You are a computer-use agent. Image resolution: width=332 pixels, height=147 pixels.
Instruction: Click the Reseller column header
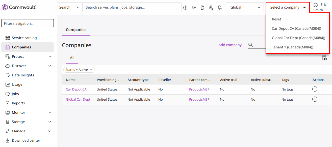165,80
